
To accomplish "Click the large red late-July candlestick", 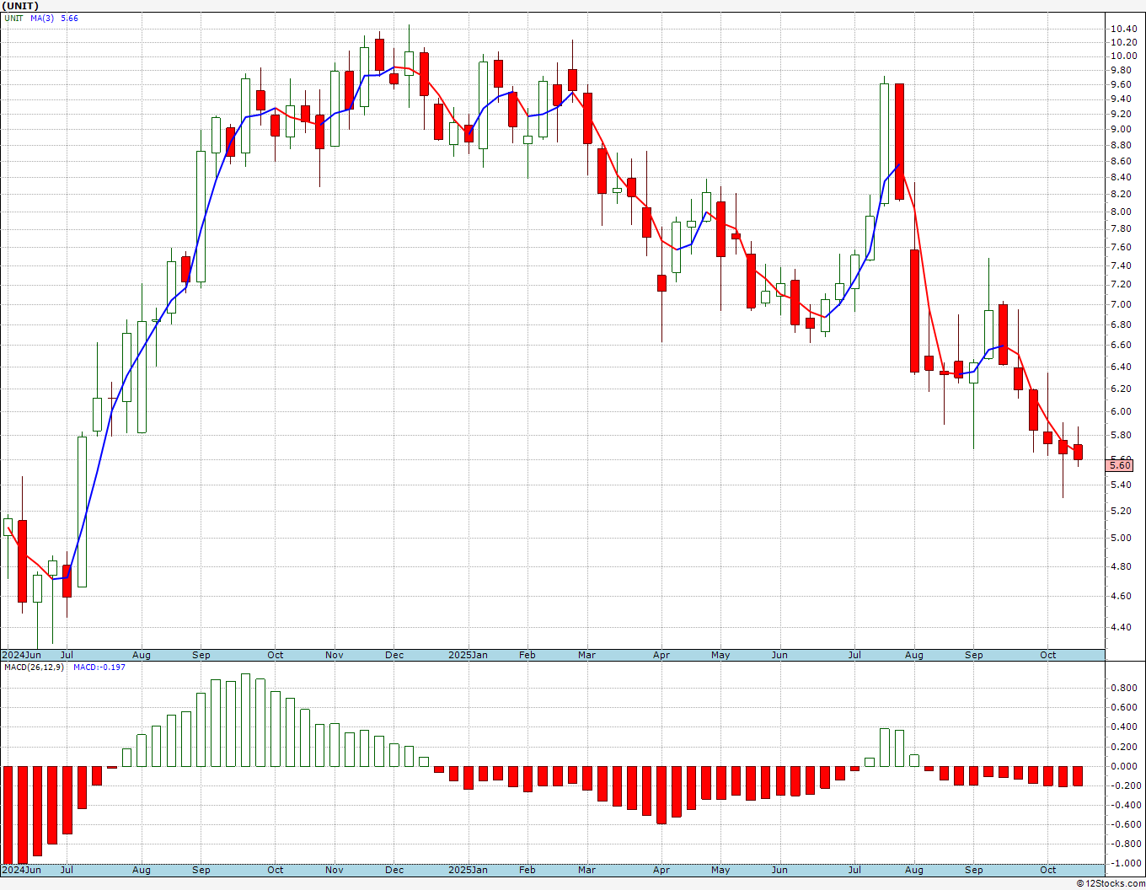I will pyautogui.click(x=900, y=142).
